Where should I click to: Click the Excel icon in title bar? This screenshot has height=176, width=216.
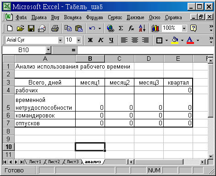click(x=7, y=7)
